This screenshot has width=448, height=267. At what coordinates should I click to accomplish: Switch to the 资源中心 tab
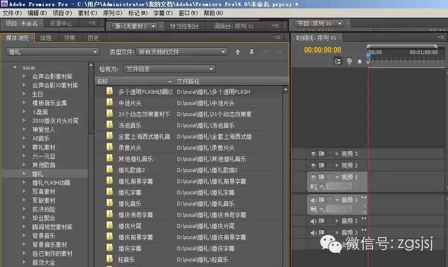(61, 23)
